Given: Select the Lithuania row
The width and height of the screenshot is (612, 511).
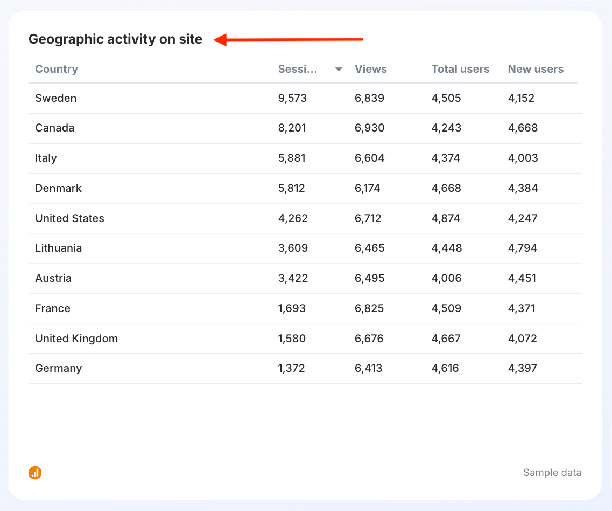Looking at the screenshot, I should [58, 248].
